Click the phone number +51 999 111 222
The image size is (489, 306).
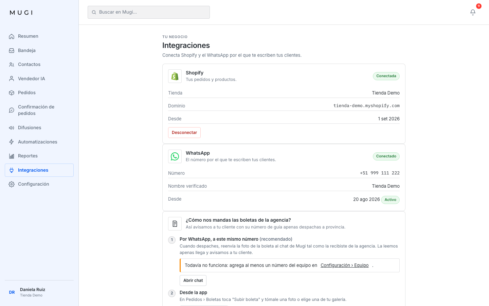click(380, 173)
